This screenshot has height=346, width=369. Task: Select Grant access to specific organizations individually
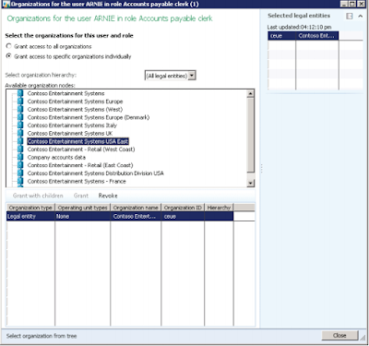tap(9, 56)
